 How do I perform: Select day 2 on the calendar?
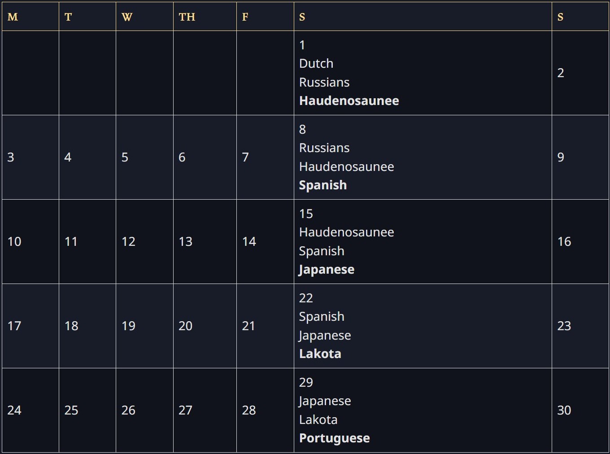pos(561,73)
